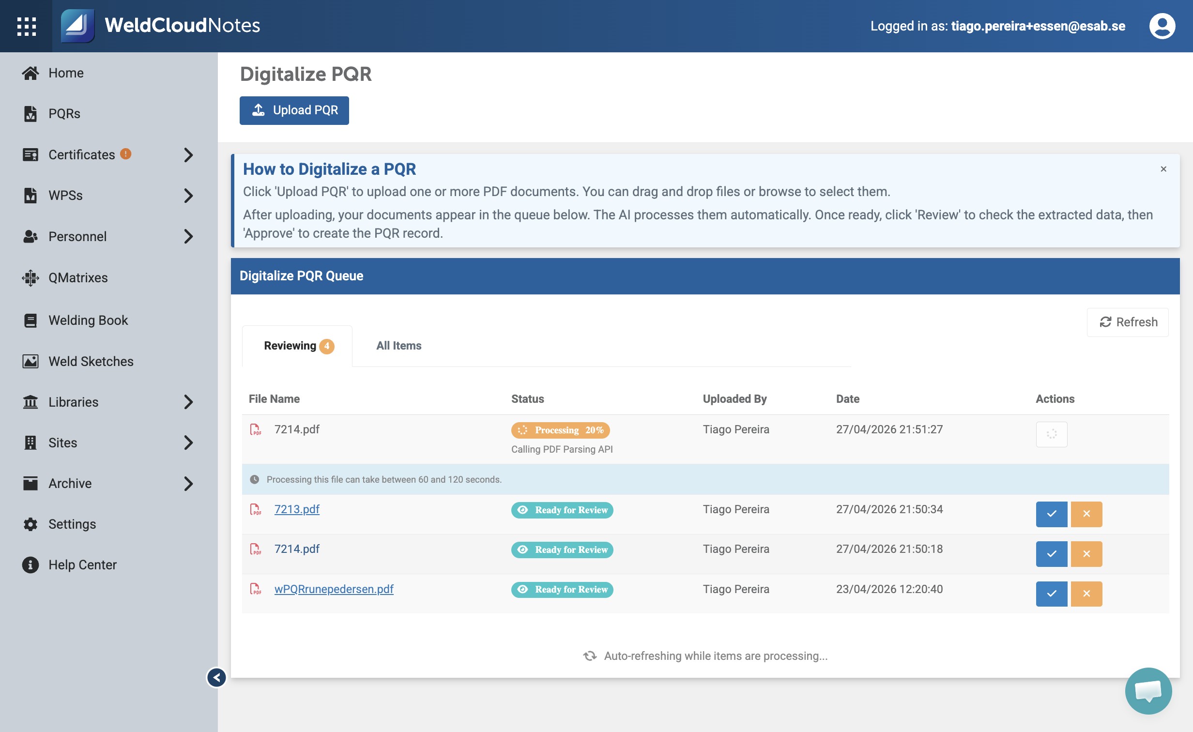The width and height of the screenshot is (1193, 732).
Task: Click the loading spinner action for processing 7214.pdf
Action: [x=1052, y=434]
